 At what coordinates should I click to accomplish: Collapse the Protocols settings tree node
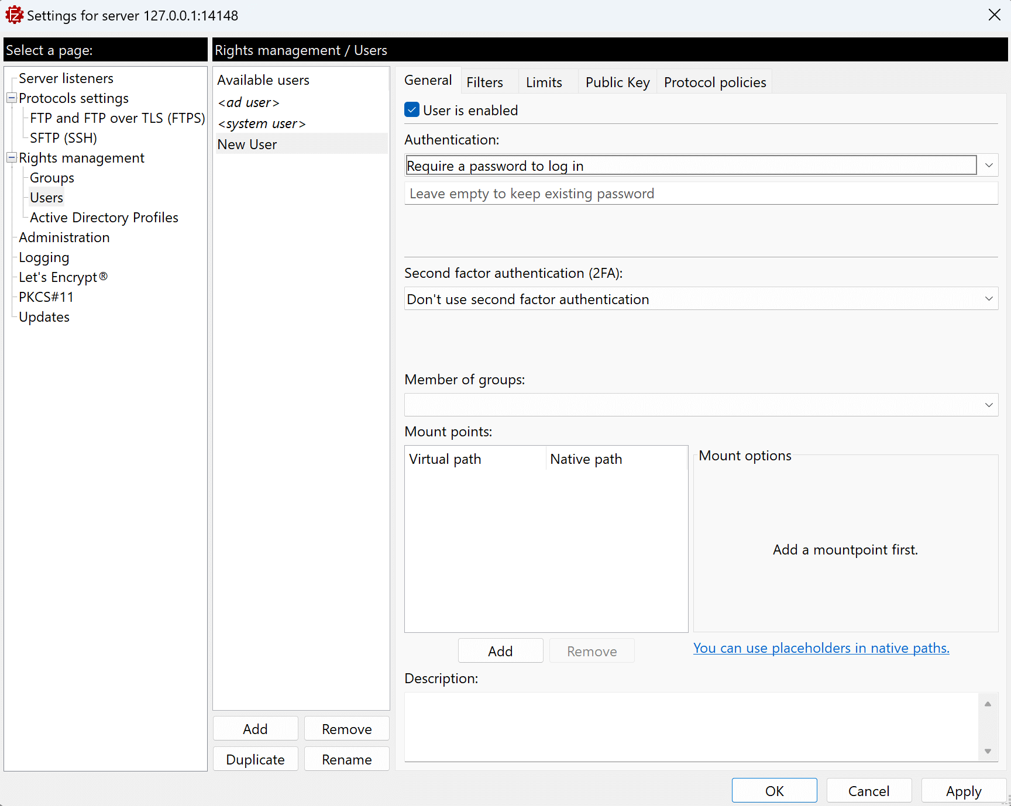pyautogui.click(x=11, y=98)
